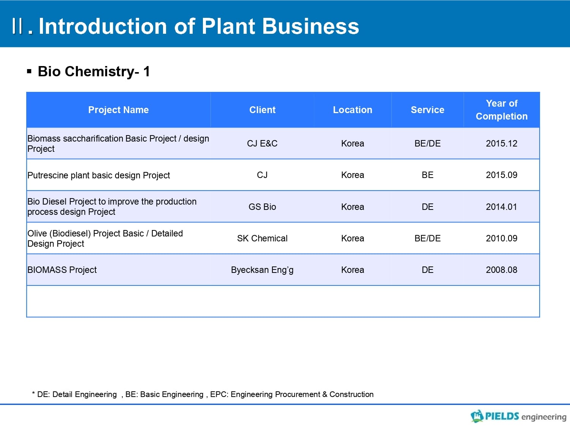Image resolution: width=570 pixels, height=427 pixels.
Task: Select the 'CJ E&C' client cell
Action: click(x=262, y=143)
